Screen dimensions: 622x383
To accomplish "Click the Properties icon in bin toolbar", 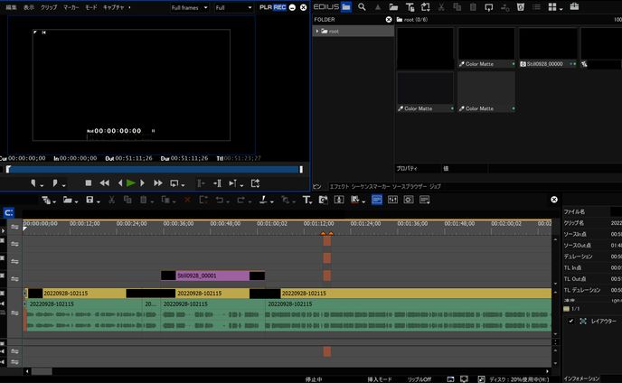I will click(x=536, y=6).
